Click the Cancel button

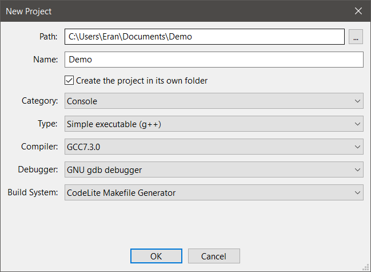pos(214,256)
